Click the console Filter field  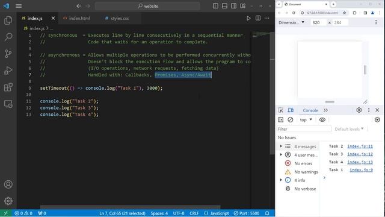pos(304,129)
